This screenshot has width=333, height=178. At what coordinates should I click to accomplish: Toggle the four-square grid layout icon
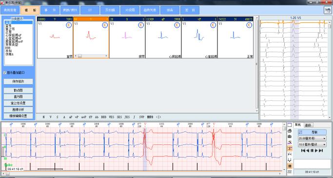click(x=290, y=166)
